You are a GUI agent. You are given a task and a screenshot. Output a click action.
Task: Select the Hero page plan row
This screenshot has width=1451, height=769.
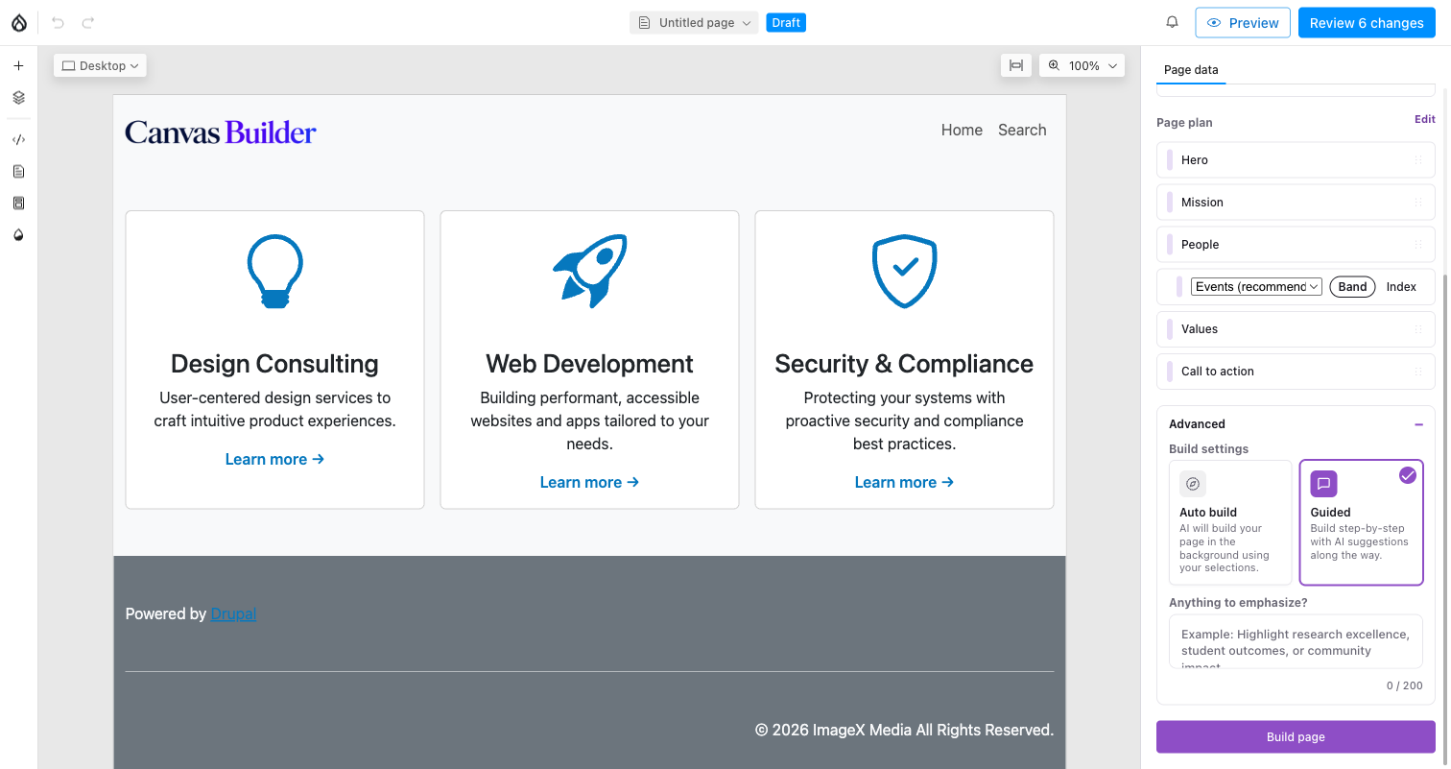coord(1296,160)
